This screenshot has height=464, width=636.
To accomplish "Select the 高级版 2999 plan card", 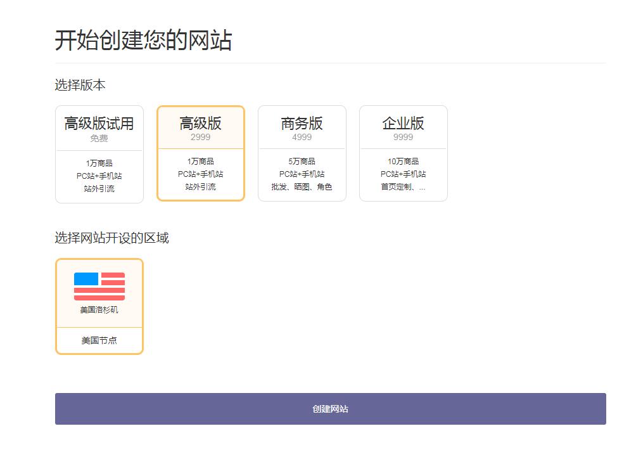I will coord(201,153).
